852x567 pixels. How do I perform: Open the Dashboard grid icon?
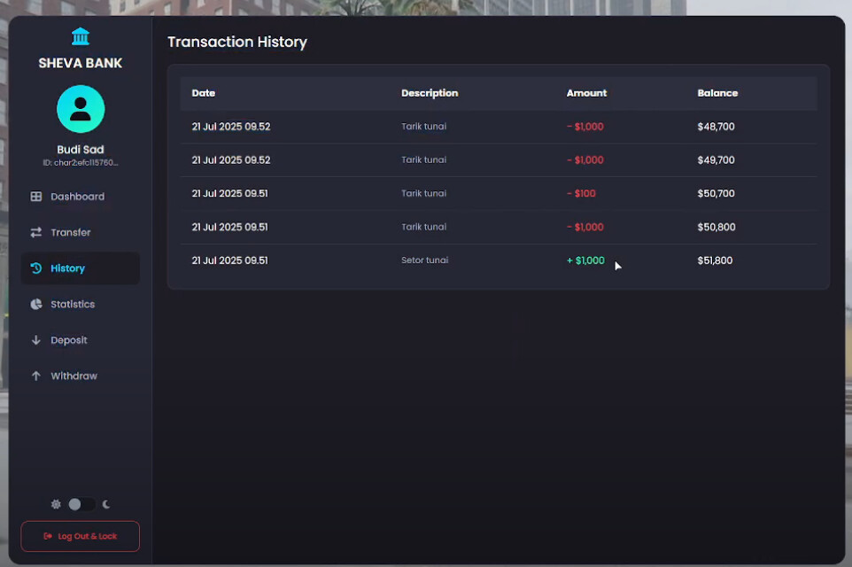tap(36, 197)
